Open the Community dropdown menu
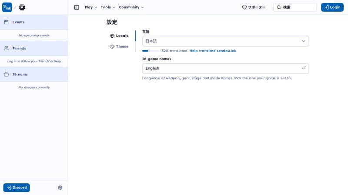Image resolution: width=348 pixels, height=195 pixels. [x=131, y=7]
